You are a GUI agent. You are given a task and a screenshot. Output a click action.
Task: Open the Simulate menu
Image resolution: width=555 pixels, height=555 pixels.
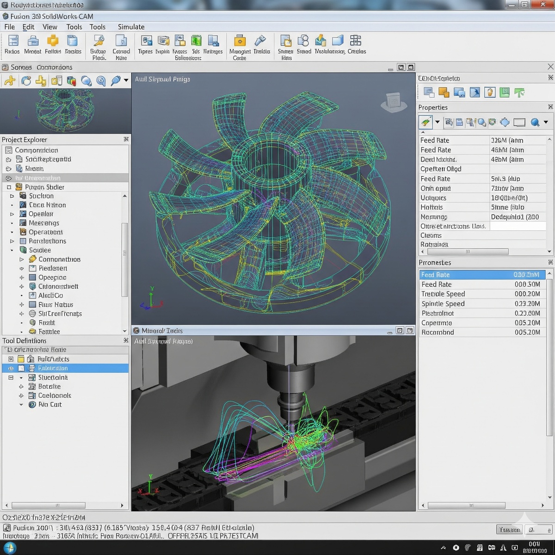pos(131,27)
